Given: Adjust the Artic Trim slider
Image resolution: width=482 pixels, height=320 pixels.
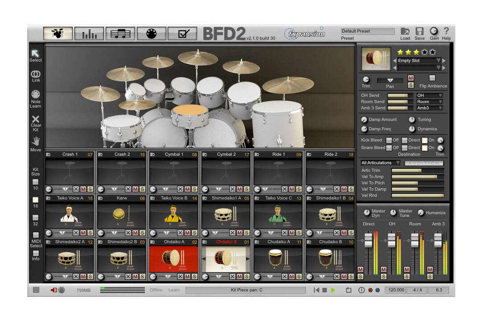Looking at the screenshot, I should (417, 170).
